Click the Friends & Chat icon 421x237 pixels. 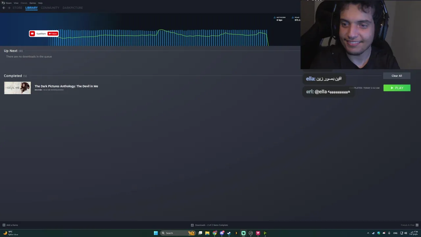pyautogui.click(x=417, y=225)
